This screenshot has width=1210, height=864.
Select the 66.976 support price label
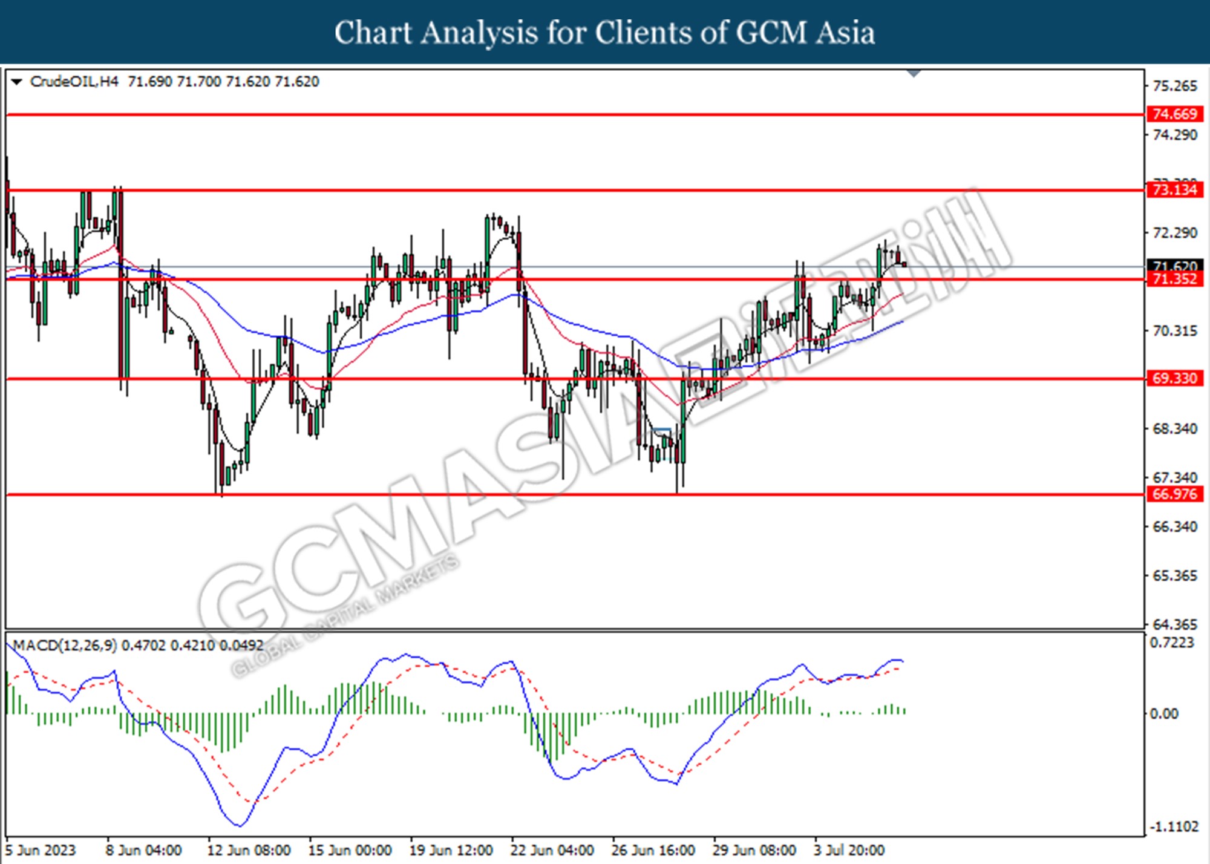click(x=1174, y=494)
